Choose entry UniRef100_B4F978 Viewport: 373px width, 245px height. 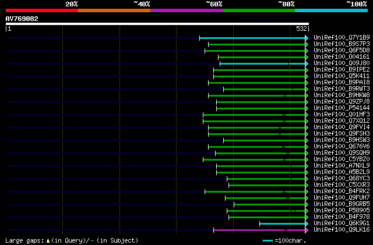tap(342, 217)
